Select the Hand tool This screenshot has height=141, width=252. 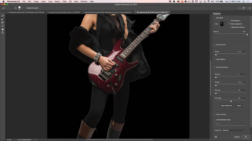3,29
